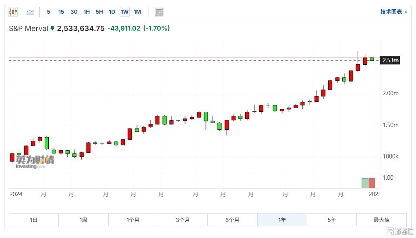Choose the 1H interval
Screen dimensions: 416x238
tap(87, 12)
